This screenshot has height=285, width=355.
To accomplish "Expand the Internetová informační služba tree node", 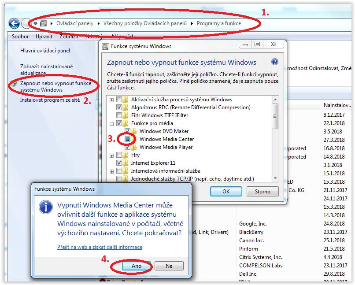I will pyautogui.click(x=111, y=171).
